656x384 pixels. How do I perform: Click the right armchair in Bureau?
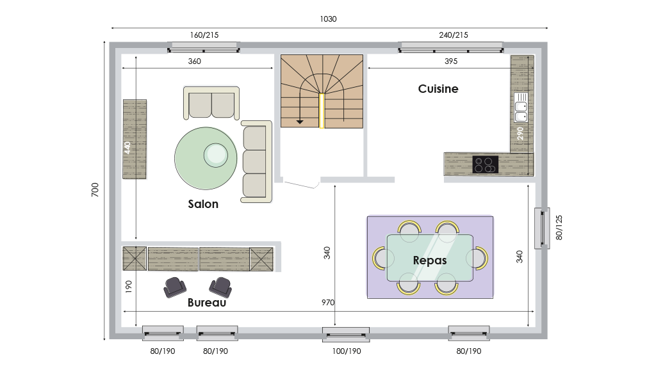(x=220, y=287)
